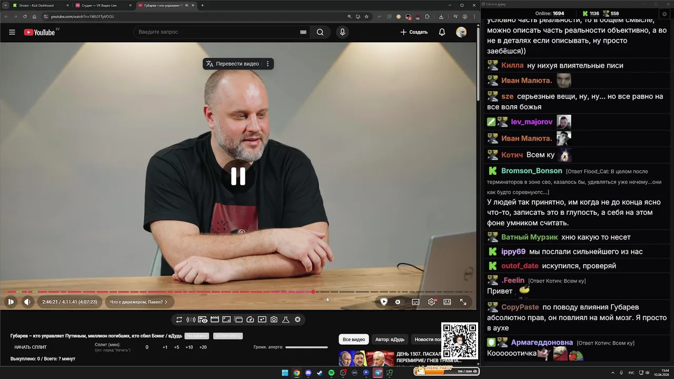
Task: Click the red progress bar scrubber dot
Action: [313, 292]
